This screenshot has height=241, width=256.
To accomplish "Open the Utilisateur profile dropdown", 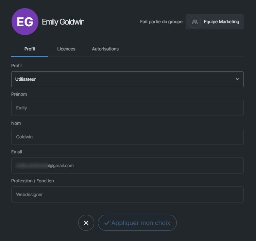I will 122,79.
